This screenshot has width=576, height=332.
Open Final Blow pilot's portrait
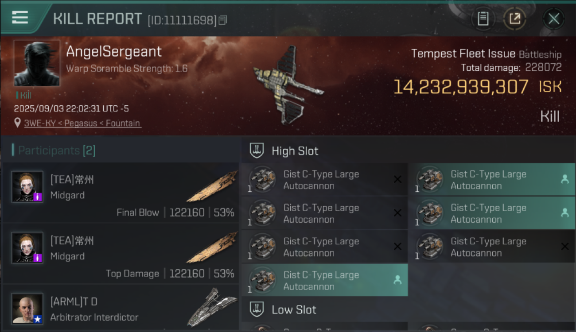27,187
